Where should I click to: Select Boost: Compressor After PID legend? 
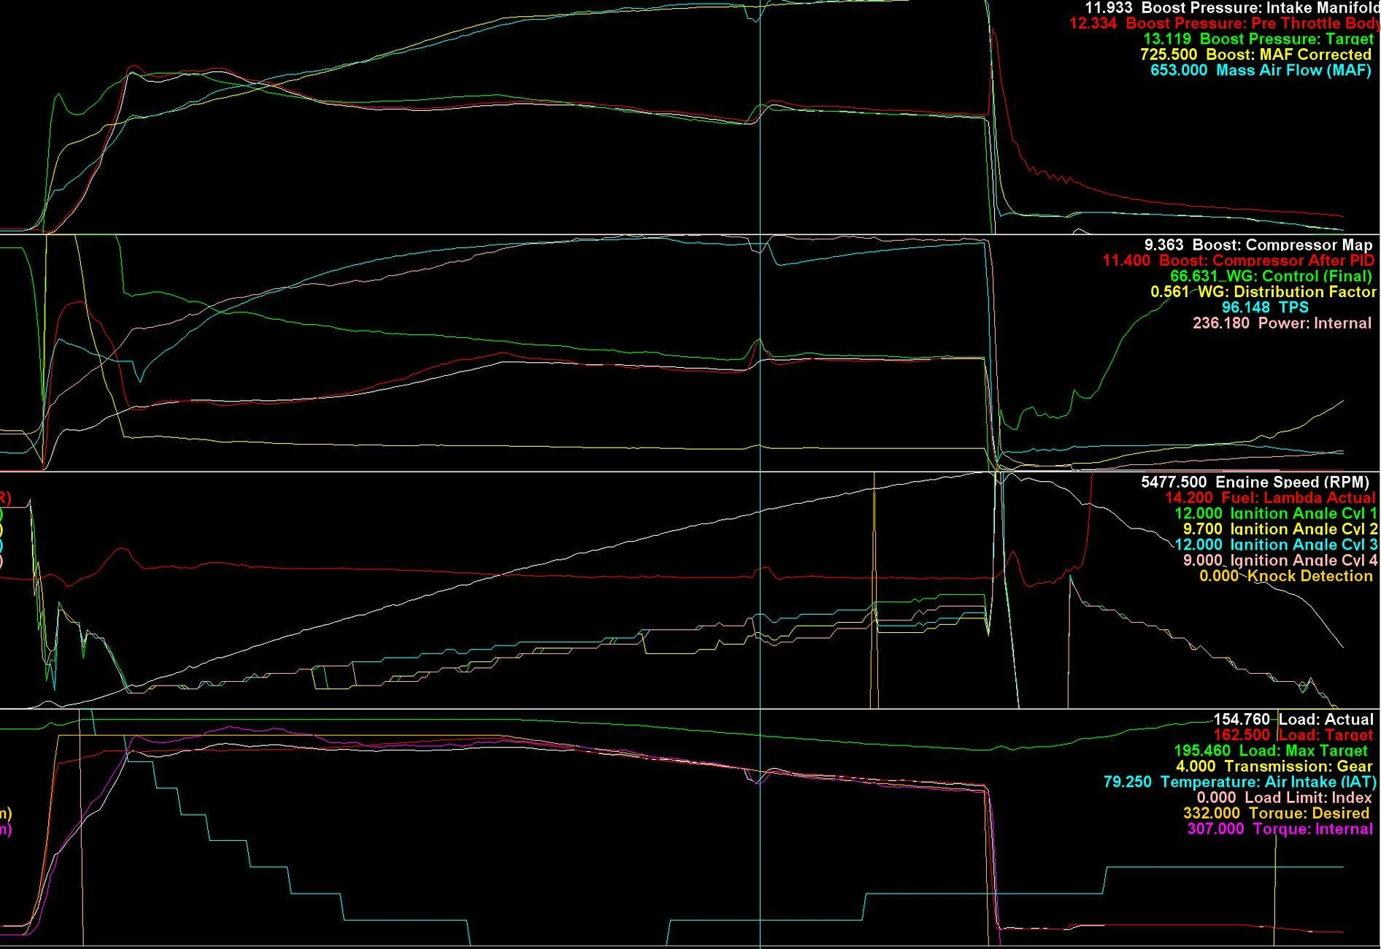pyautogui.click(x=1238, y=261)
